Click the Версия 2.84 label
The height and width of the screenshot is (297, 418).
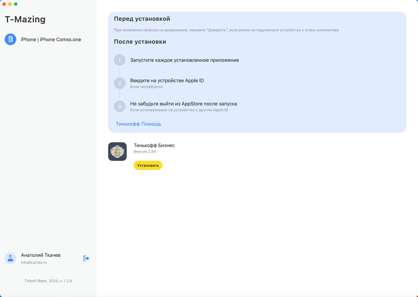(145, 152)
